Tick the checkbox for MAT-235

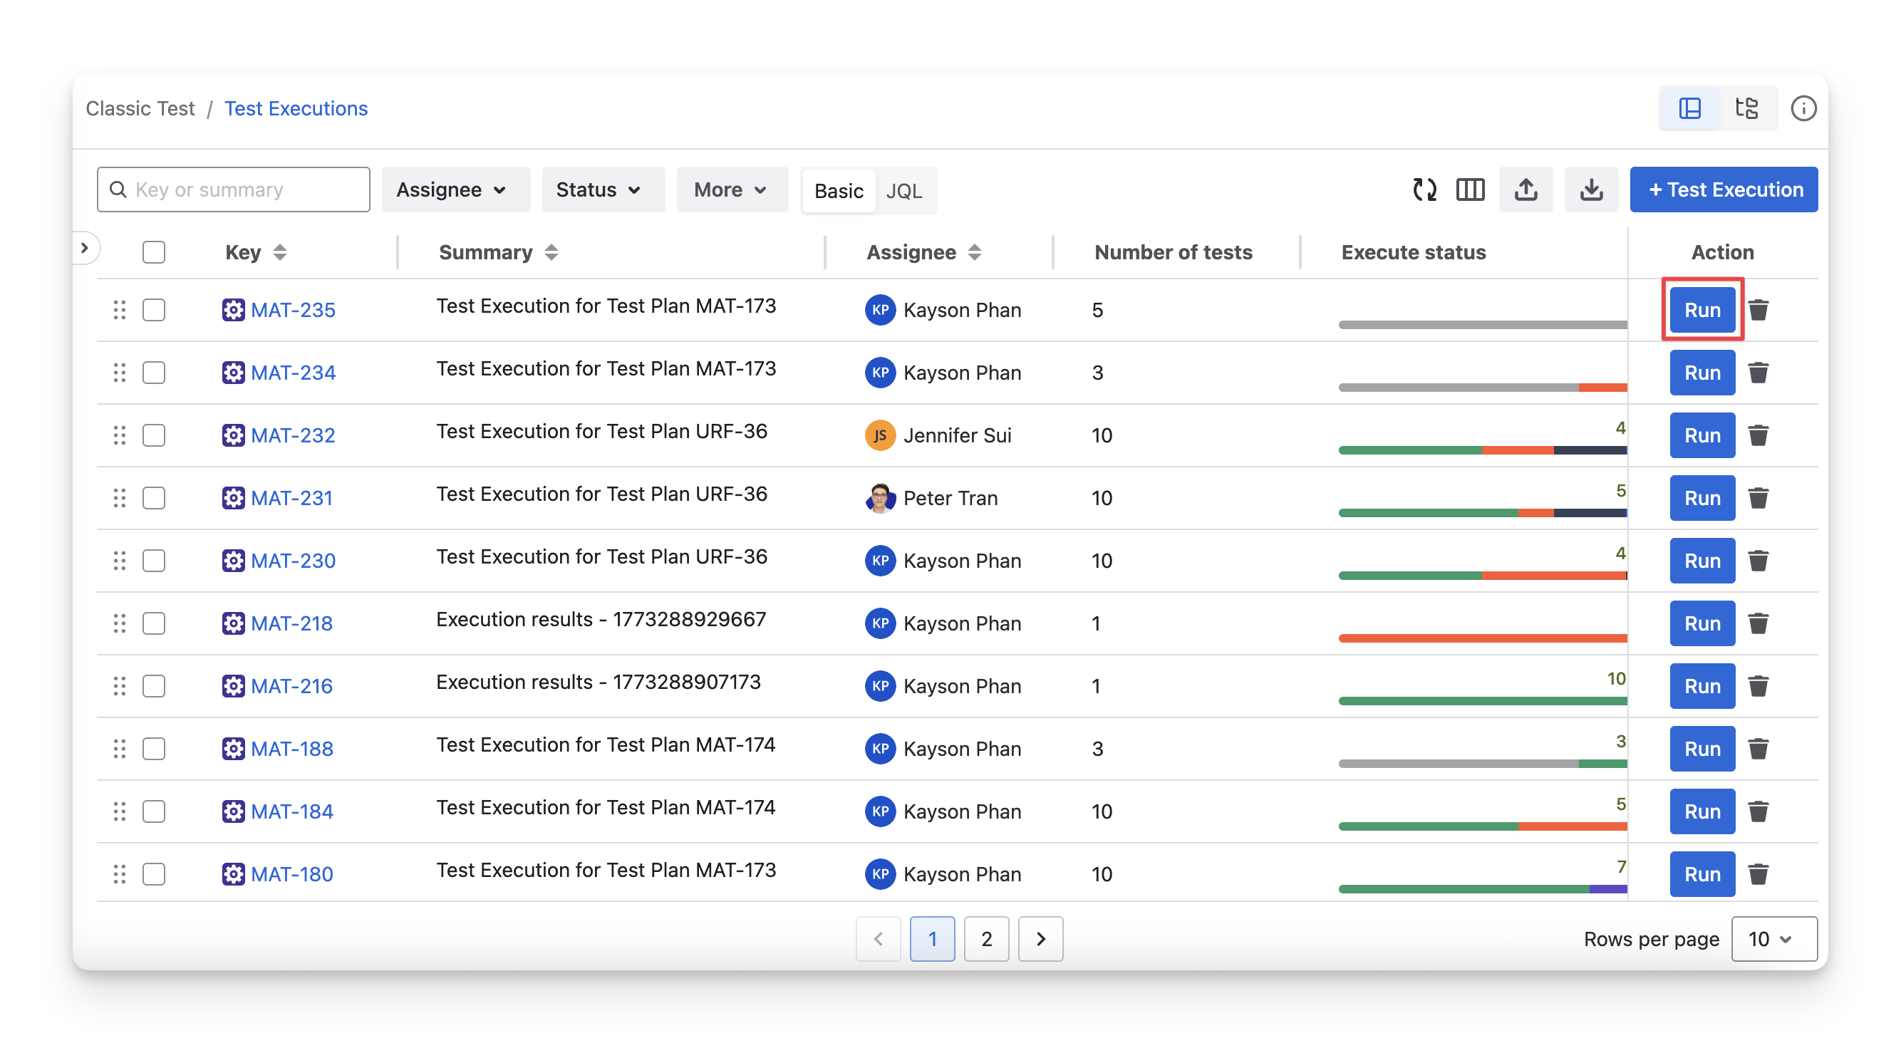coord(153,310)
